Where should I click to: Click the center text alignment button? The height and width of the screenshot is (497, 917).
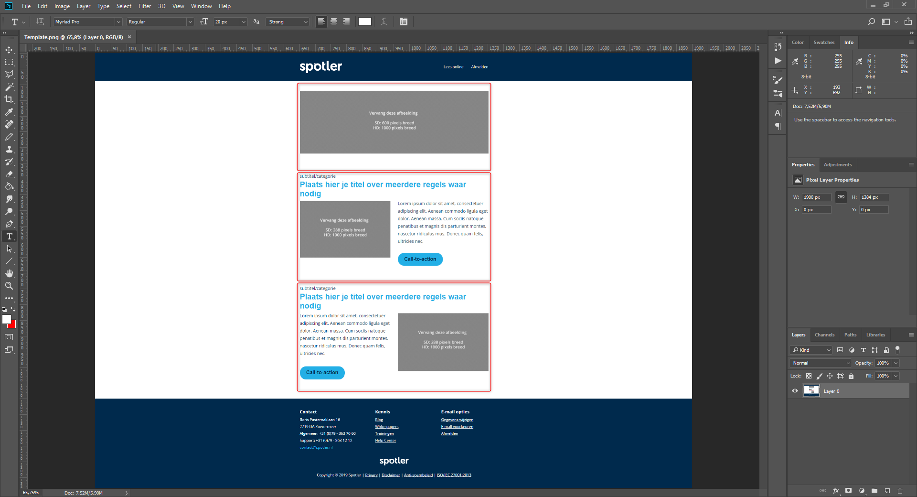333,22
